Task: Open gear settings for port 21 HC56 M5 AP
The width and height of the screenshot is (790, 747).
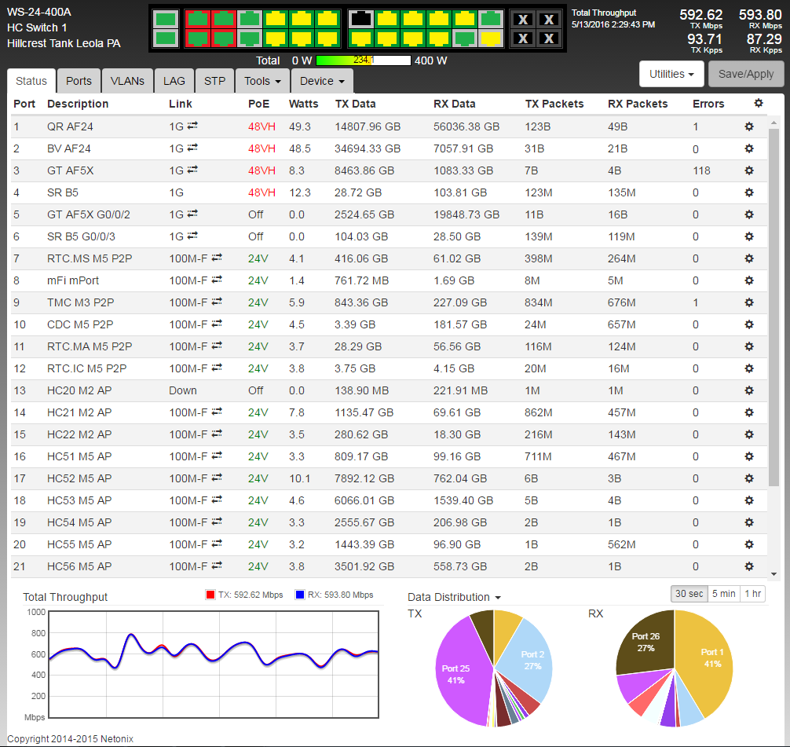Action: 749,566
